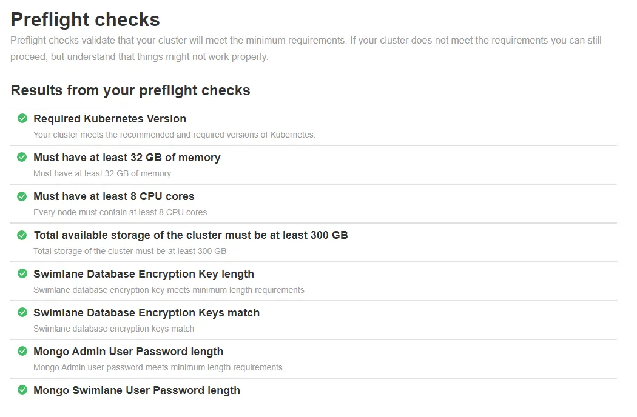This screenshot has width=637, height=417.
Task: Click Results from your preflight checks heading
Action: 130,90
